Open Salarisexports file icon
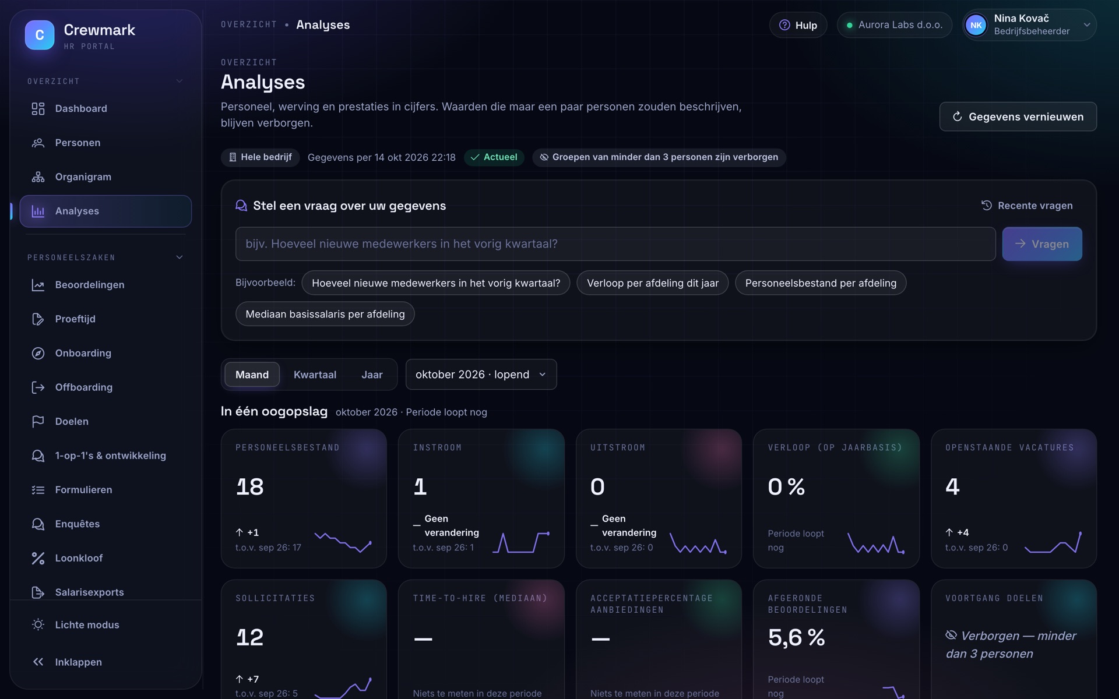The width and height of the screenshot is (1119, 699). tap(38, 592)
